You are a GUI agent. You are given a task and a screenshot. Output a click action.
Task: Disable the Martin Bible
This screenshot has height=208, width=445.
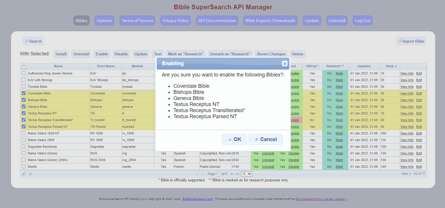(294, 167)
